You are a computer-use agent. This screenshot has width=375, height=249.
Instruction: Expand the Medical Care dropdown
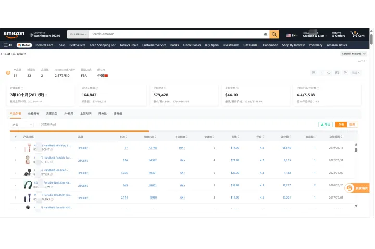(45, 45)
